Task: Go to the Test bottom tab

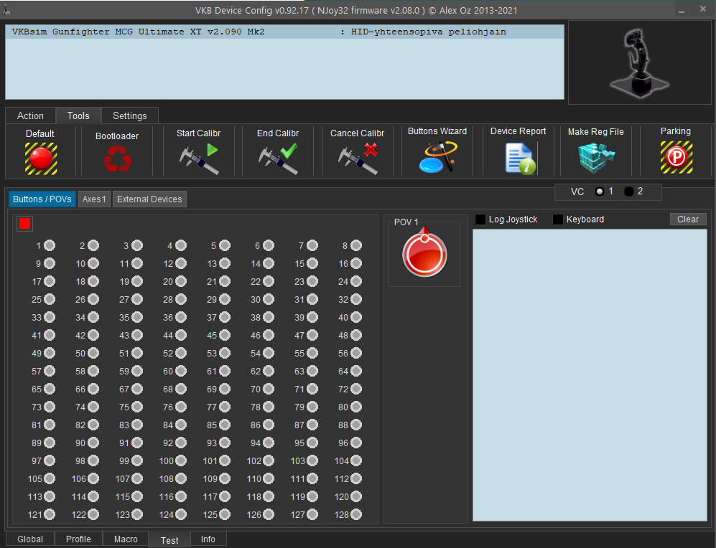Action: 169,540
